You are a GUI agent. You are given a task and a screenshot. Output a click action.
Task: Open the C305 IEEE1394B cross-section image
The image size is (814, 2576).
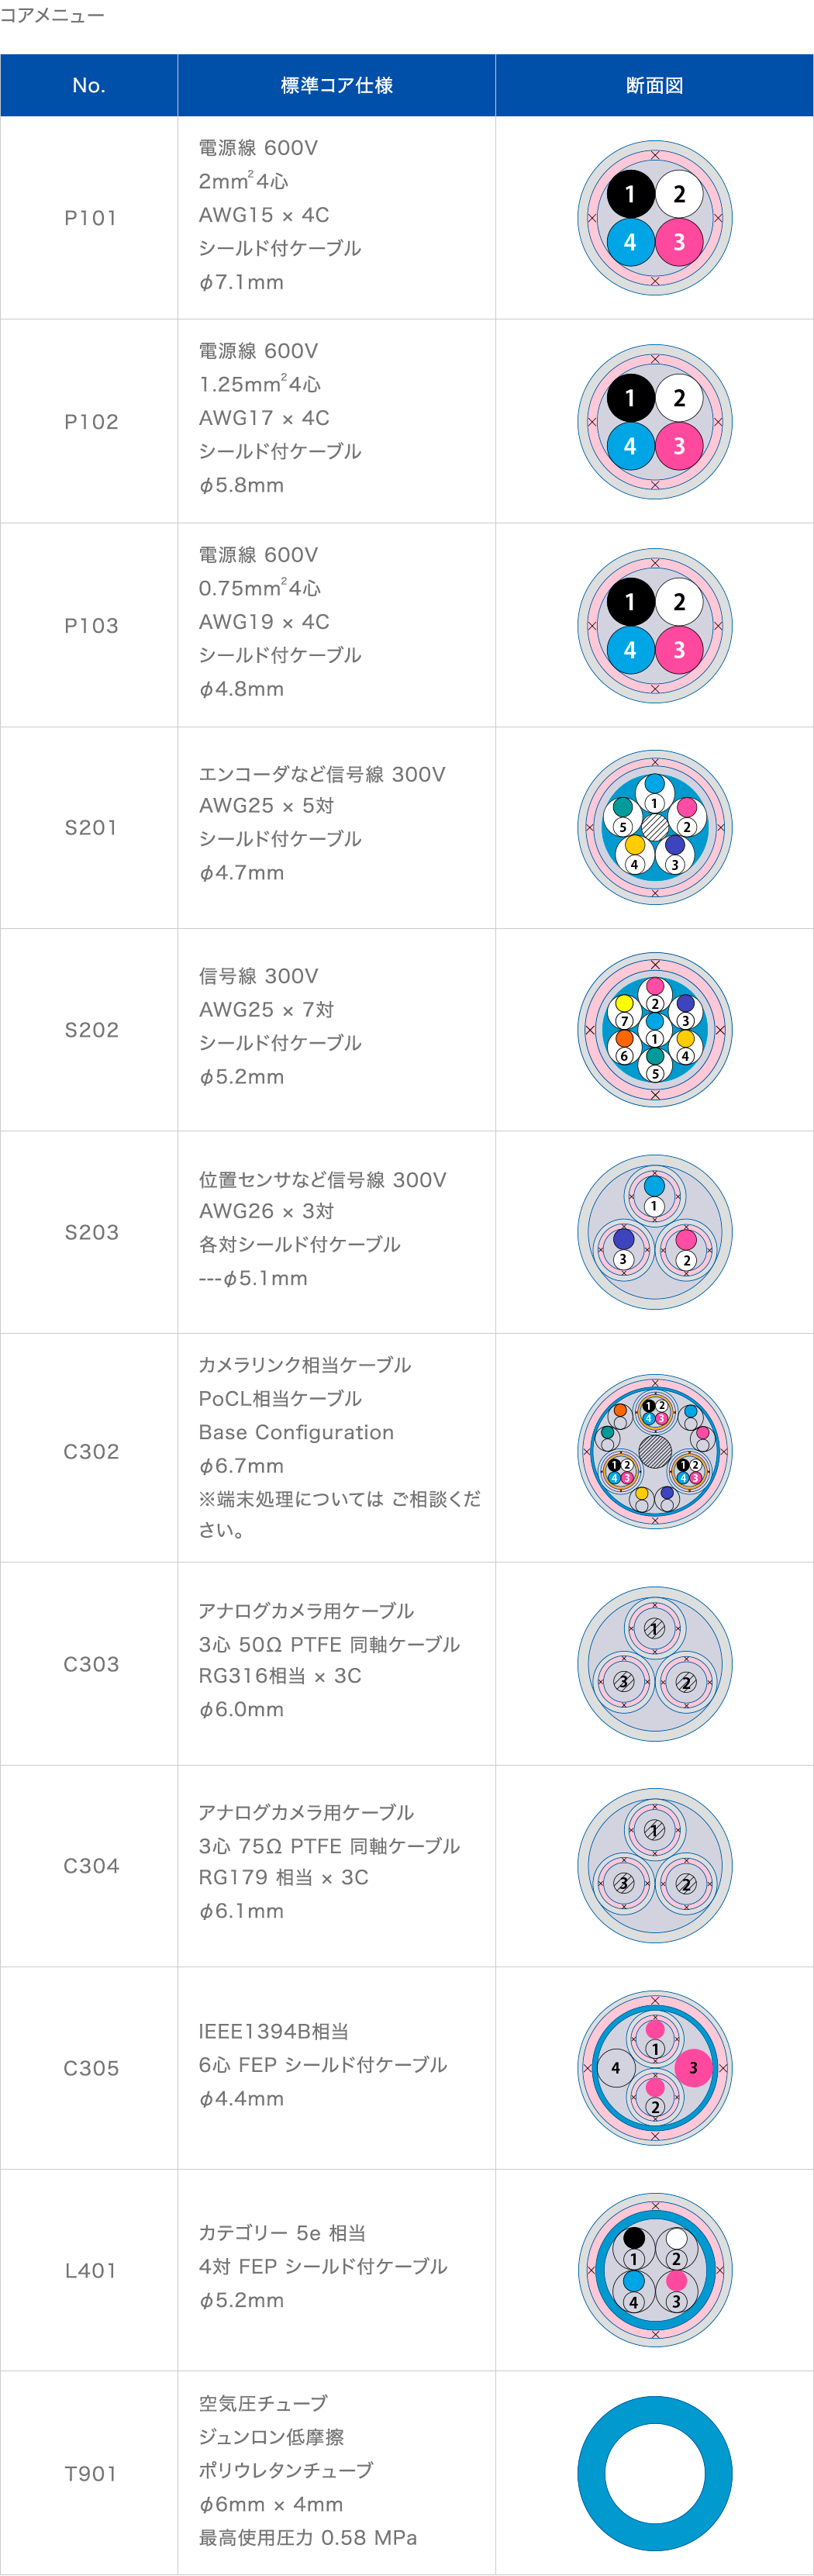pyautogui.click(x=655, y=2067)
